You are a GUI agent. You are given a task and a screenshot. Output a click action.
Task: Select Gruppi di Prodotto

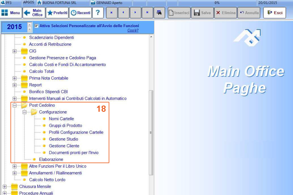click(x=66, y=125)
